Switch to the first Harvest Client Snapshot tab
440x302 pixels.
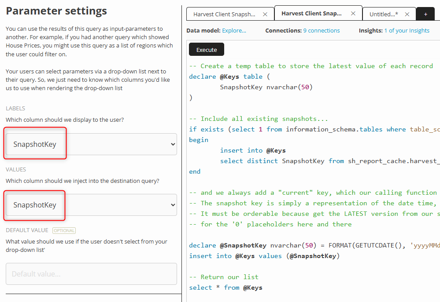(225, 14)
